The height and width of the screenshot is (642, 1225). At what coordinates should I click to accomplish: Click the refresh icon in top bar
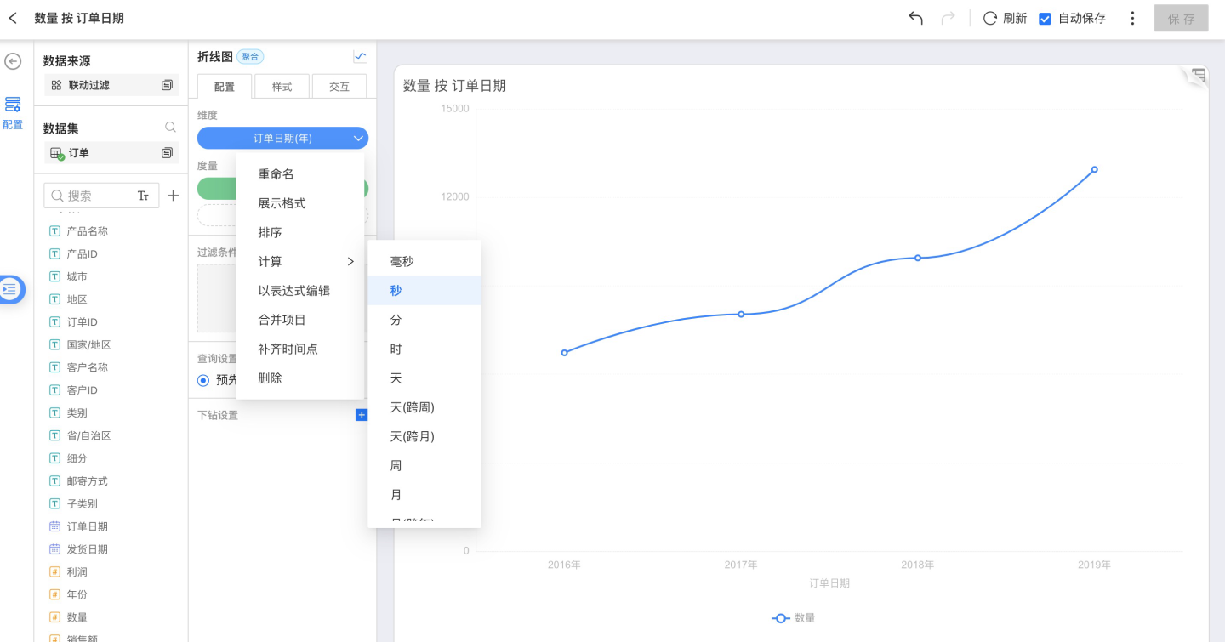pyautogui.click(x=990, y=18)
